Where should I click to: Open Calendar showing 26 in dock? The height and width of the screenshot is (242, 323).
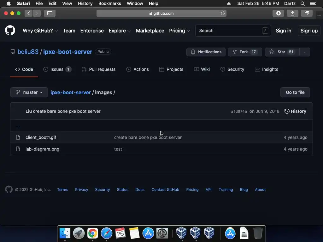tap(120, 233)
